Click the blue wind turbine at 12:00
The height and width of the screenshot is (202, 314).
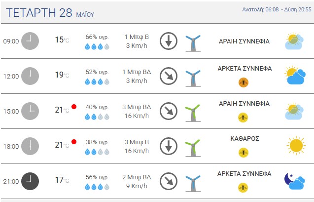[193, 78]
